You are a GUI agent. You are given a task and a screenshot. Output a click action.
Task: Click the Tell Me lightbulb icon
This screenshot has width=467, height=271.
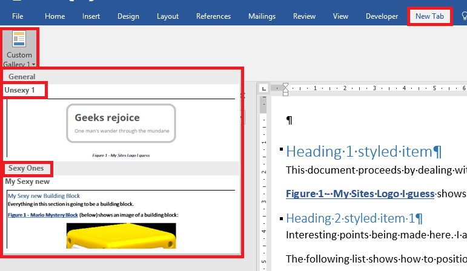pyautogui.click(x=463, y=16)
